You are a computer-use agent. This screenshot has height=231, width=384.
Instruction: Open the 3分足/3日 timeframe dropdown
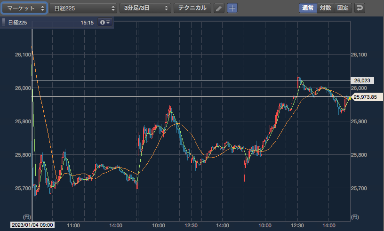coord(145,8)
